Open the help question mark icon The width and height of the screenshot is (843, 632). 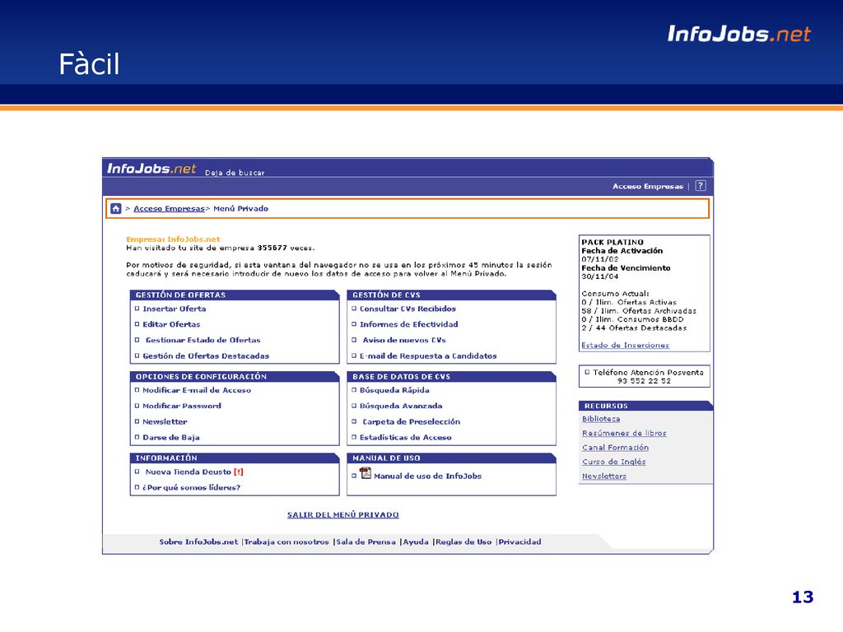[700, 186]
